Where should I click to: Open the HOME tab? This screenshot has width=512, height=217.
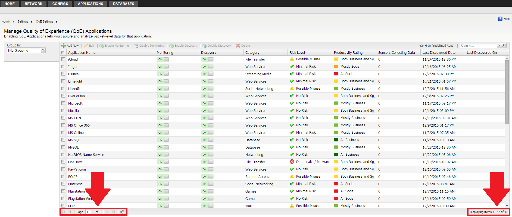point(10,4)
